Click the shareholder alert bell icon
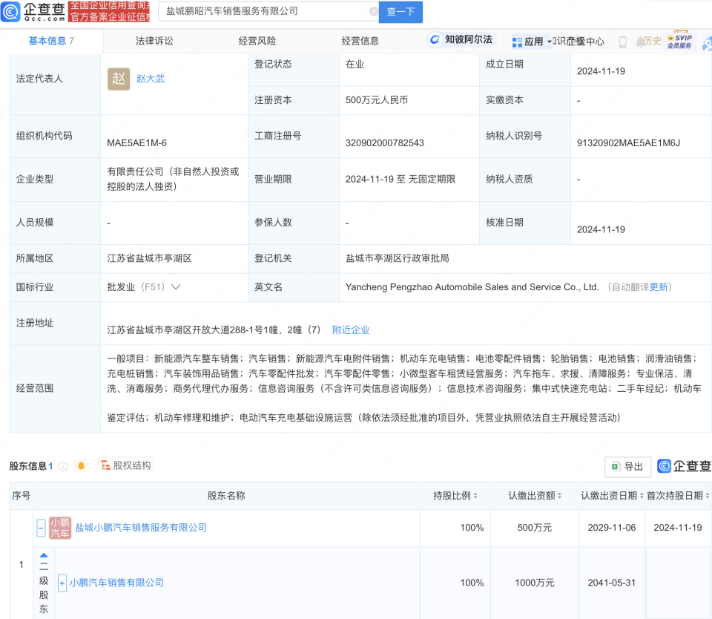The image size is (712, 619). (82, 466)
